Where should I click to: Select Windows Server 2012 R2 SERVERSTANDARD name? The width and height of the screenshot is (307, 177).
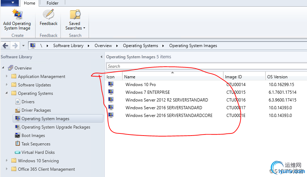[167, 100]
